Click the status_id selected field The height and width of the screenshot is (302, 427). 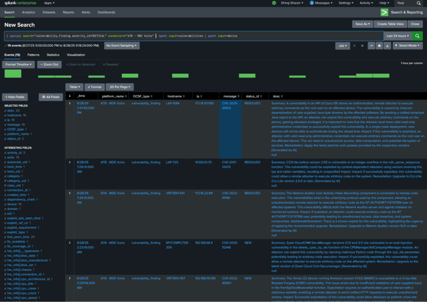[x=14, y=139]
